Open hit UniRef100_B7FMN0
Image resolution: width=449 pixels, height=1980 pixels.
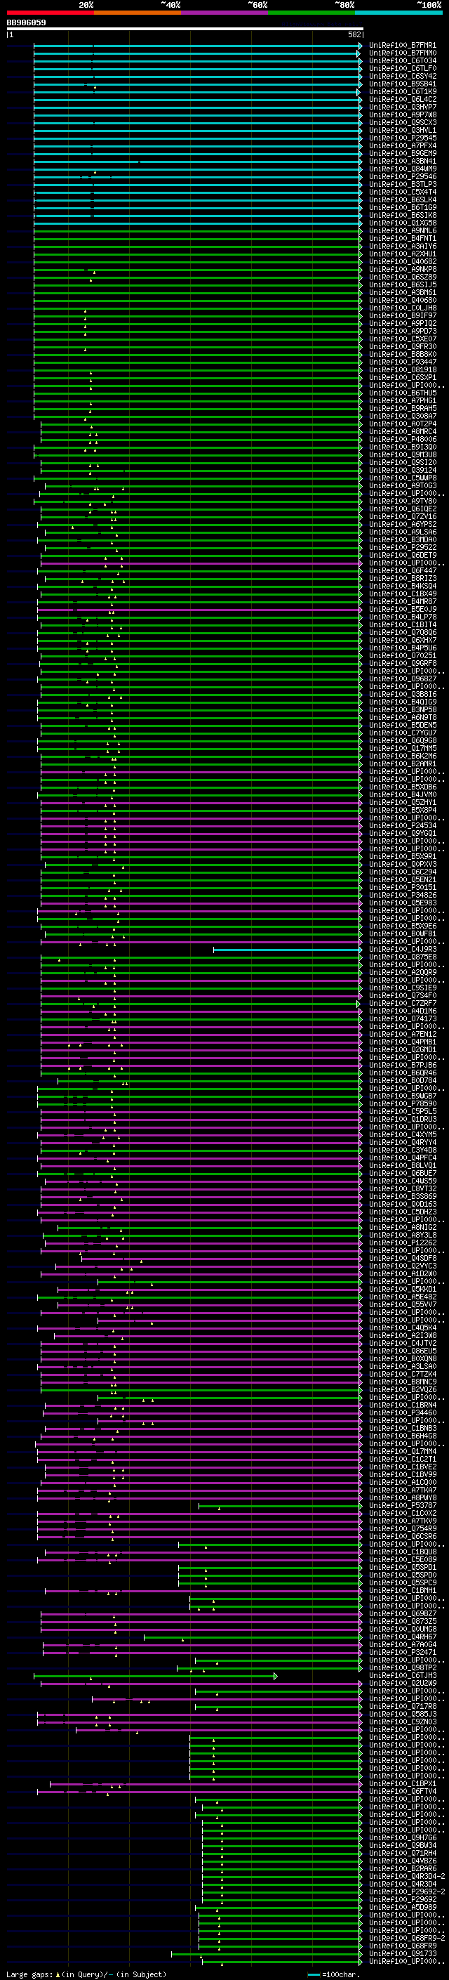pyautogui.click(x=402, y=53)
